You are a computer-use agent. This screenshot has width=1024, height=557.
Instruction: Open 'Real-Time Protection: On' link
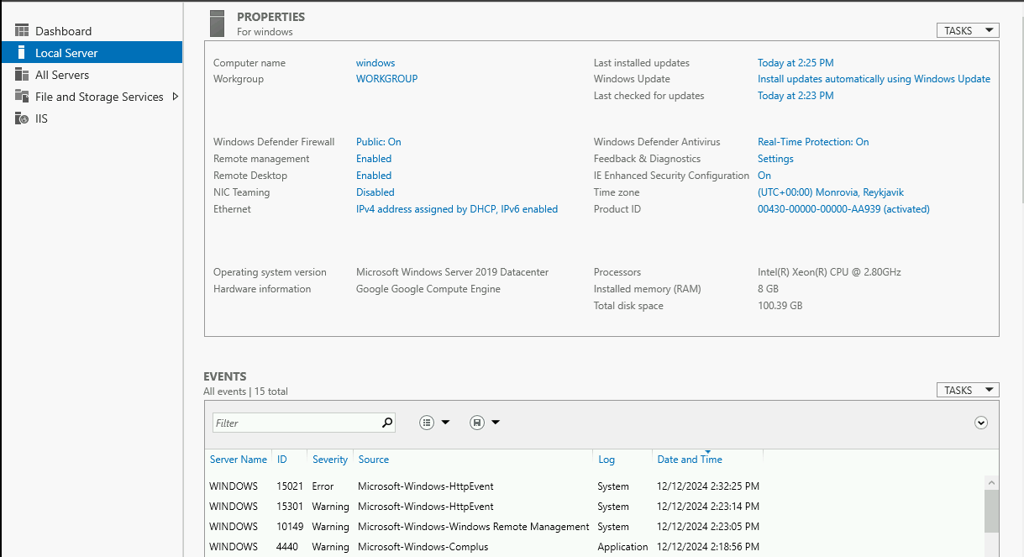[x=813, y=142]
